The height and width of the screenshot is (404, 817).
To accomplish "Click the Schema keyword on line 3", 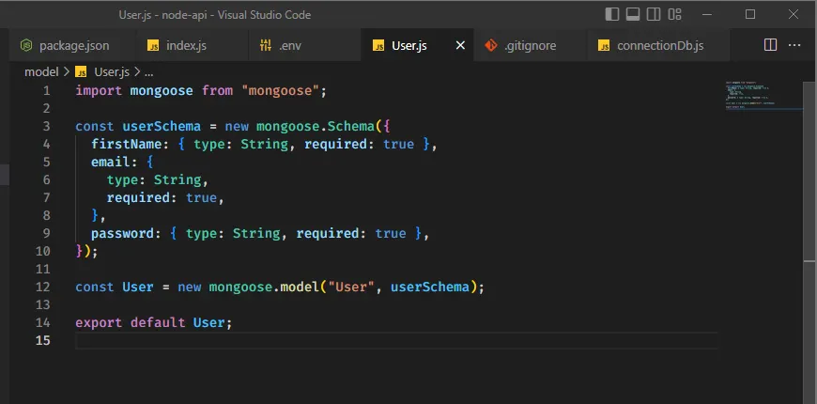I will tap(350, 126).
